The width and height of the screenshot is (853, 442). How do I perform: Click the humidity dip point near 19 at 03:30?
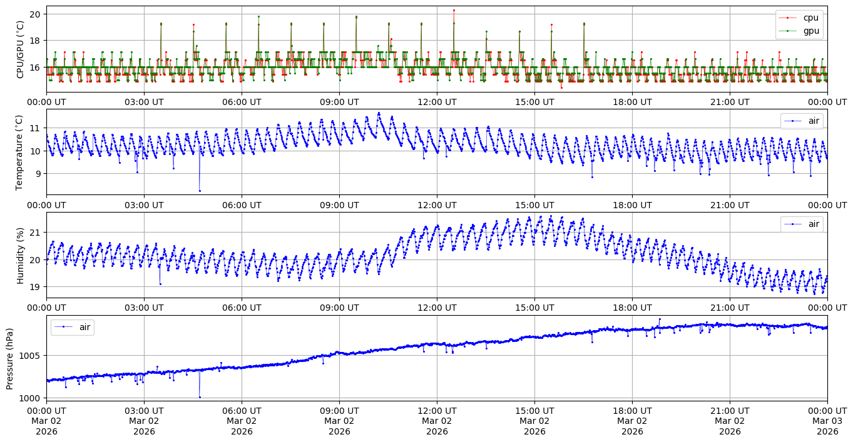coord(160,284)
